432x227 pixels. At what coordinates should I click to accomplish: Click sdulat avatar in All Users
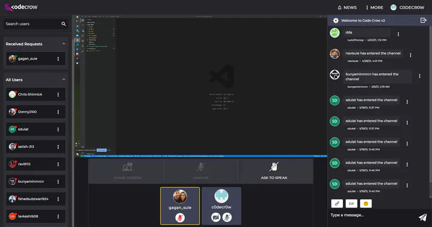[x=13, y=129]
